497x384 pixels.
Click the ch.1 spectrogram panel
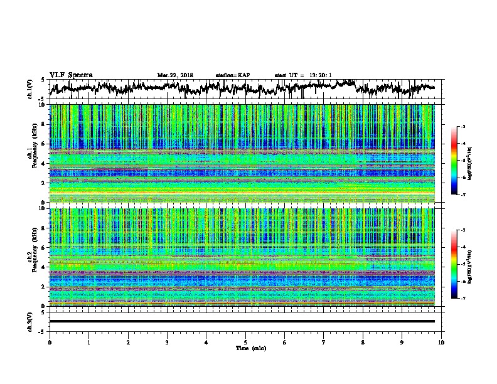(x=242, y=153)
